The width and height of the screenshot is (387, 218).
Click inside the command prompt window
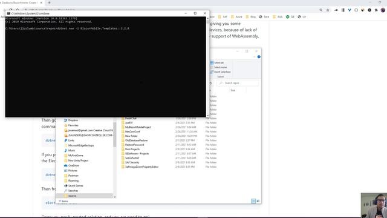click(x=105, y=67)
